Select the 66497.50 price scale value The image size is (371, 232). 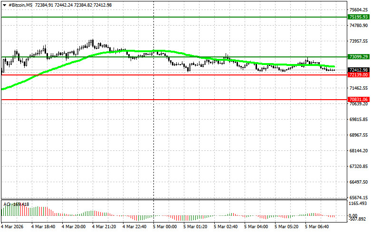(x=359, y=182)
